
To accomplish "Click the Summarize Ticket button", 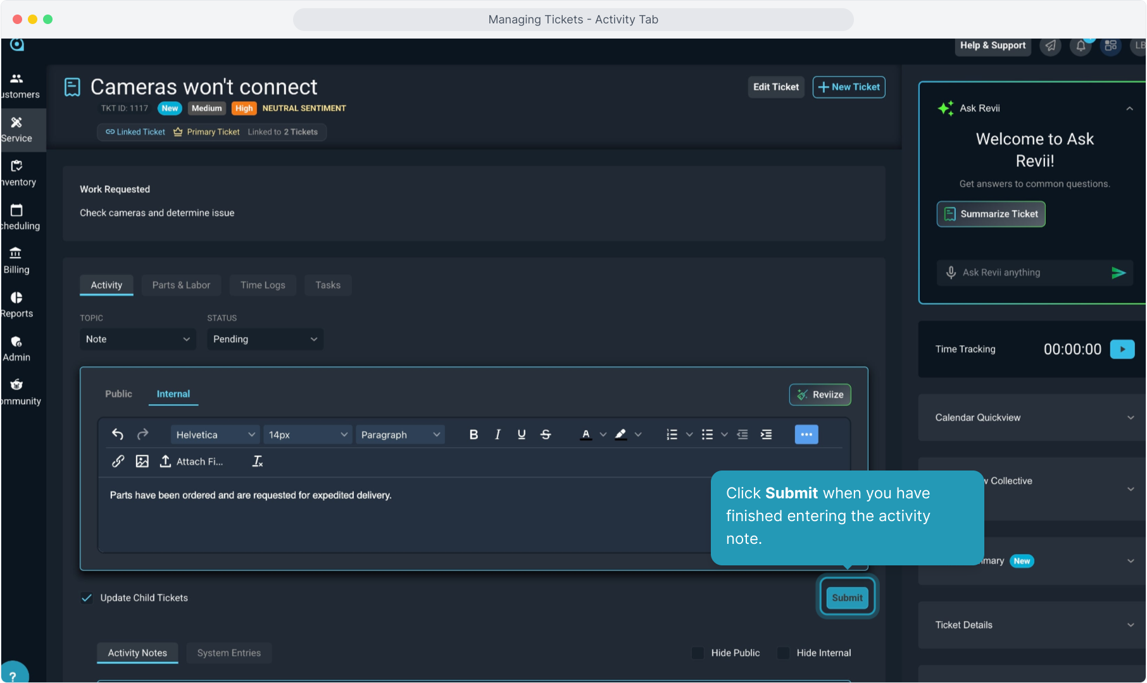I will click(x=991, y=214).
